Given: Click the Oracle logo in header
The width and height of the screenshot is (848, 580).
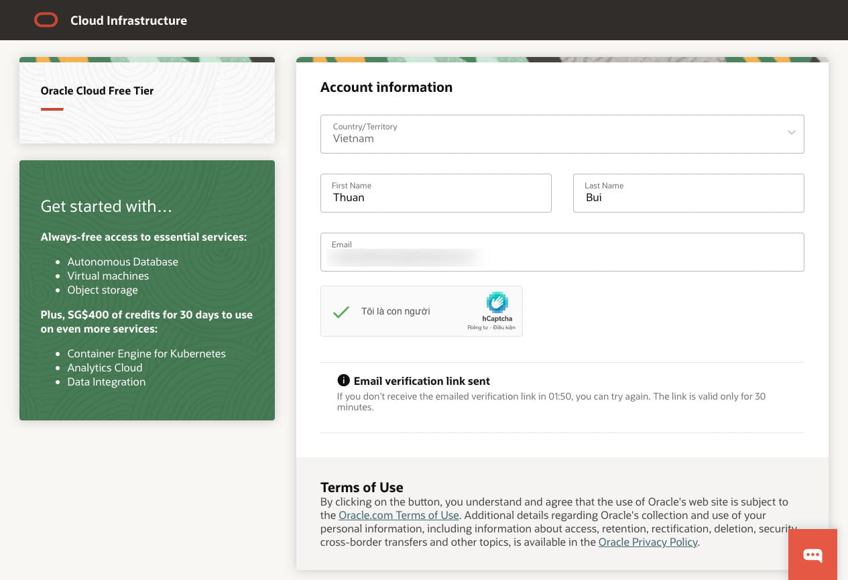Looking at the screenshot, I should [46, 21].
